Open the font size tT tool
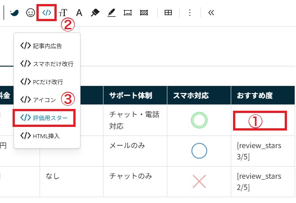The image size is (296, 203). pyautogui.click(x=63, y=13)
